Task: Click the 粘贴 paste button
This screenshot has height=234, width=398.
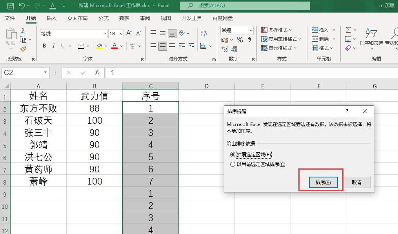Action: [11, 38]
